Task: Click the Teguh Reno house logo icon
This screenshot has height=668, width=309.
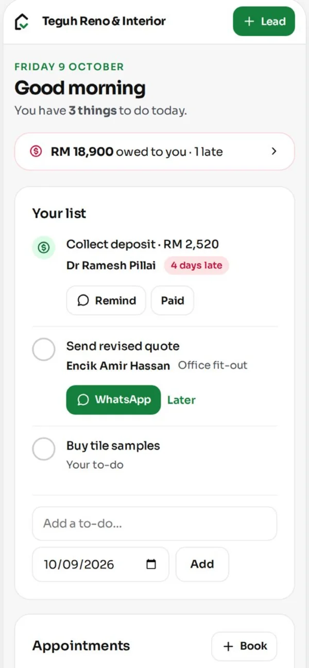Action: [22, 22]
